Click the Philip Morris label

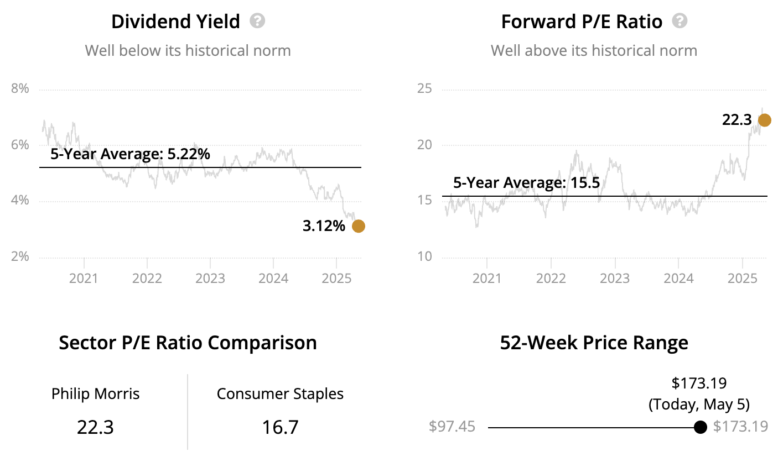[96, 394]
